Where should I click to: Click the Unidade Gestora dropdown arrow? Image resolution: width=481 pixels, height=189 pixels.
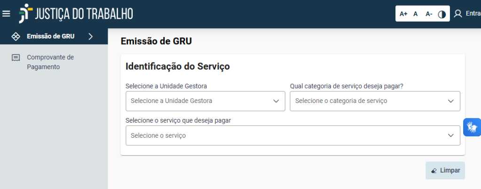click(x=276, y=101)
